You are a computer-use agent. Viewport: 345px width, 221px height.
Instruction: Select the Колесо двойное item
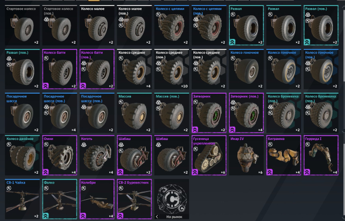click(22, 155)
